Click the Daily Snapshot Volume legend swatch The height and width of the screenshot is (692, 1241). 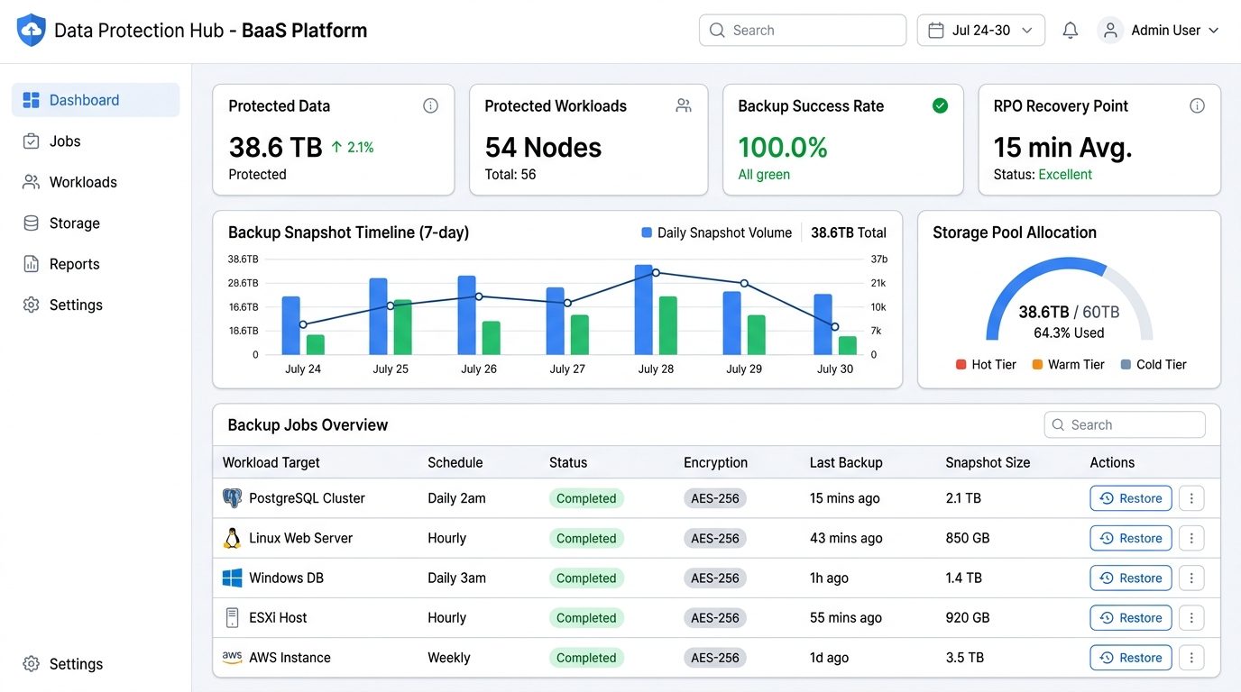click(647, 232)
